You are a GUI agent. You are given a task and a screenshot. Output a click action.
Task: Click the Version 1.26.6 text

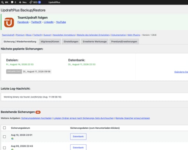pos(149,35)
